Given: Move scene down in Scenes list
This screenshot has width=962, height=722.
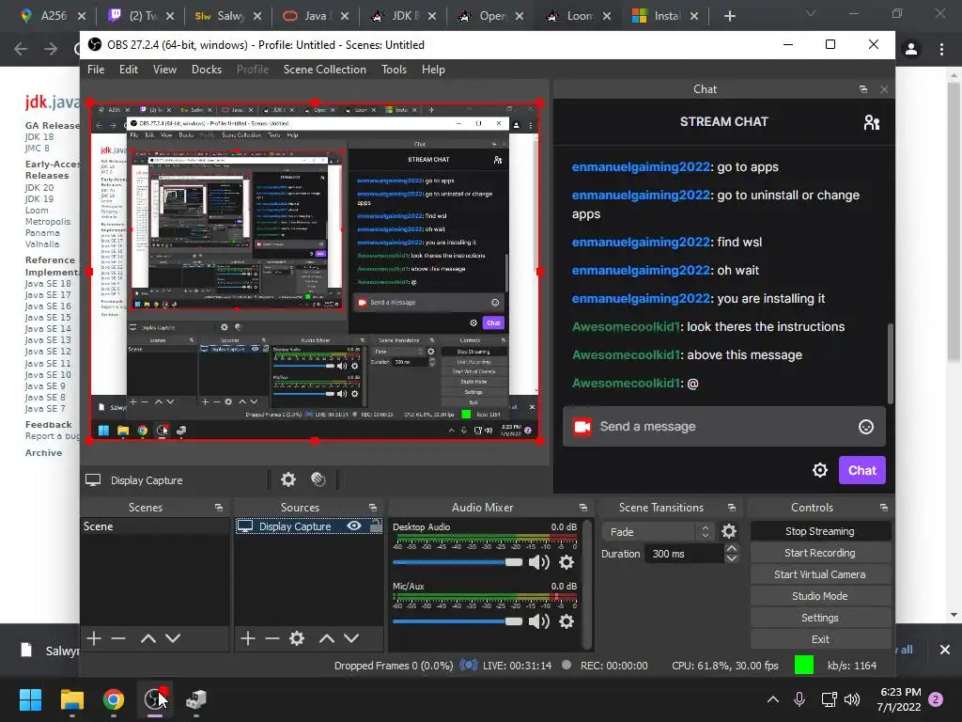Looking at the screenshot, I should point(173,638).
